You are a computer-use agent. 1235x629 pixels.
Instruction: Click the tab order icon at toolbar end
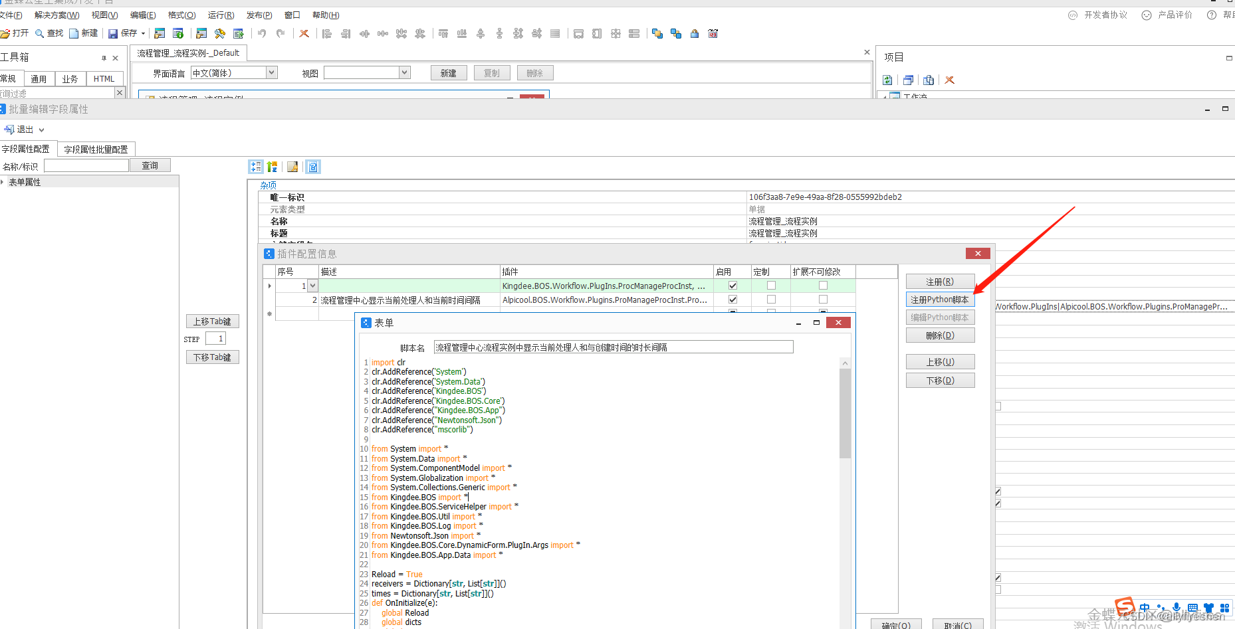coord(713,33)
